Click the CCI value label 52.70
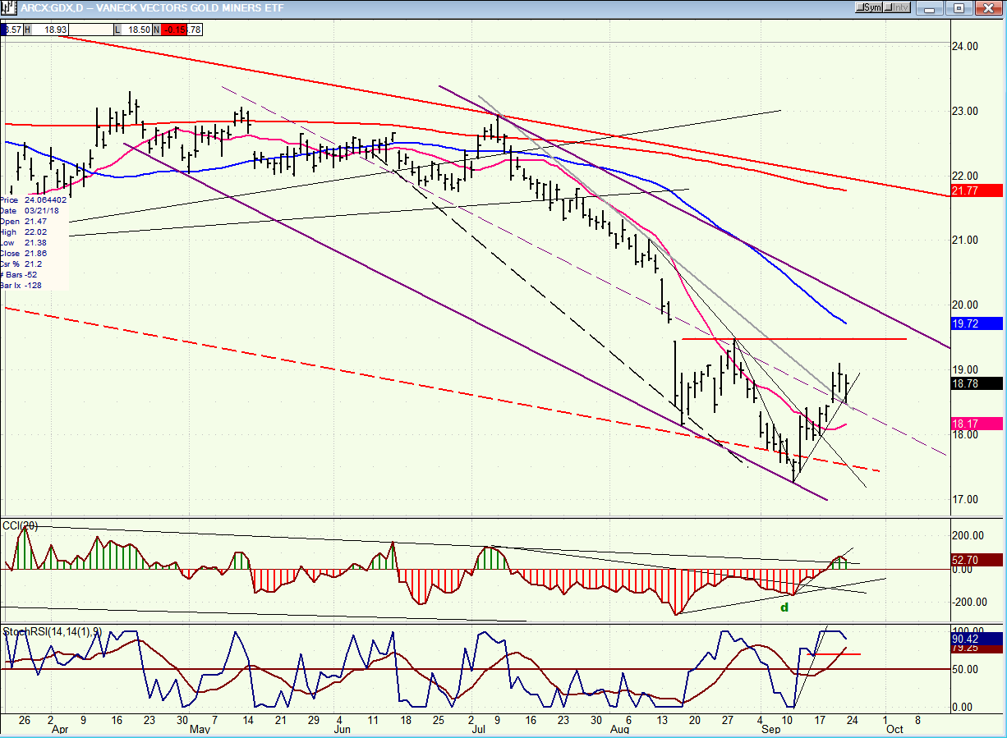Viewport: 1007px width, 738px height. [x=977, y=560]
